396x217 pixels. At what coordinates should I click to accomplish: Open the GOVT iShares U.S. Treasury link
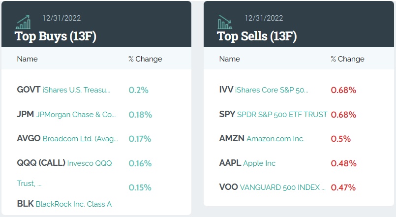(x=63, y=90)
